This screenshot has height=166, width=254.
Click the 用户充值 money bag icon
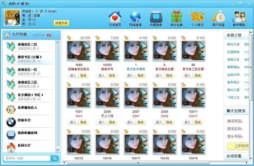(218, 17)
